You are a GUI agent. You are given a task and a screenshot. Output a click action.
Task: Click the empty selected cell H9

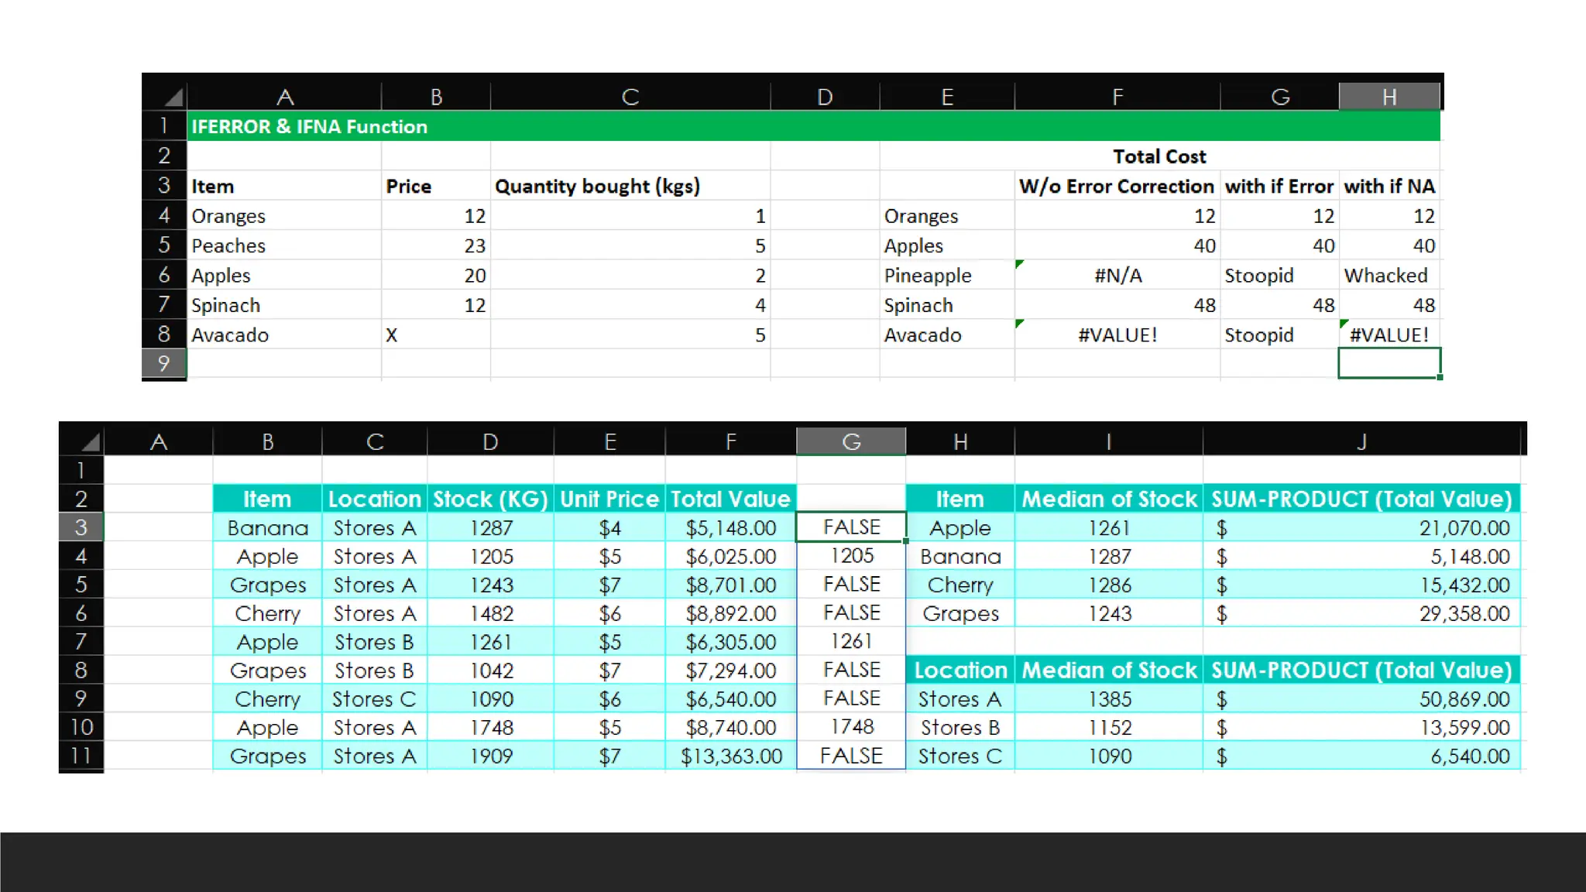(x=1389, y=363)
